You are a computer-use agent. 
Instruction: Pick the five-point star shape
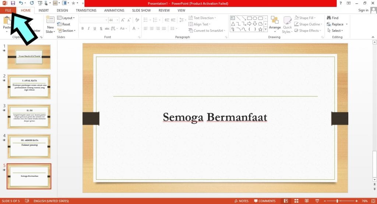[260, 29]
